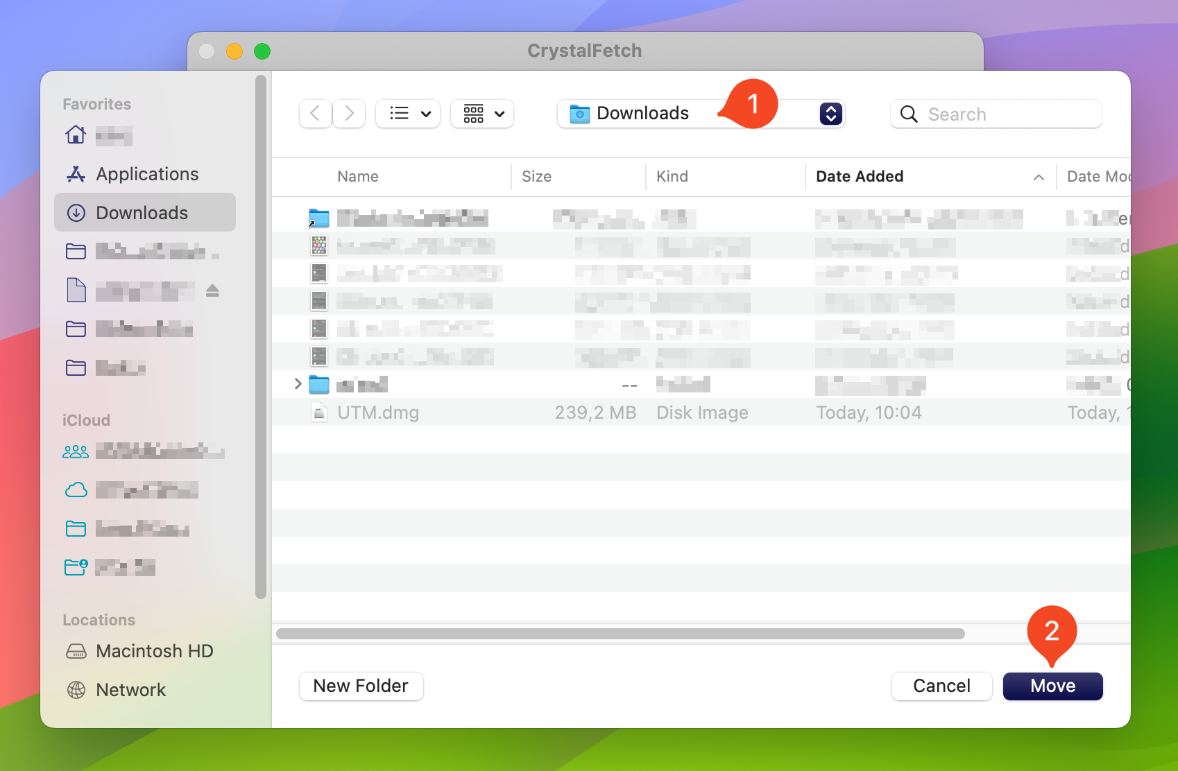This screenshot has width=1178, height=771.
Task: Click the 239,2 MB size cell
Action: [x=595, y=413]
